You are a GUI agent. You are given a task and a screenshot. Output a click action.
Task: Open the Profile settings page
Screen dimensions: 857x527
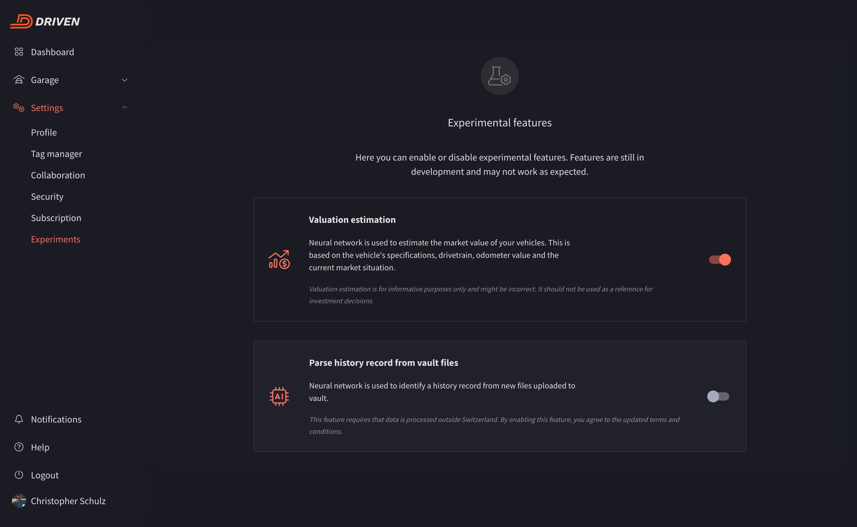44,132
